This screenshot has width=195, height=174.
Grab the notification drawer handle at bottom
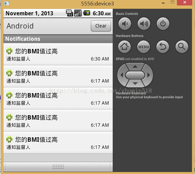coord(58,167)
